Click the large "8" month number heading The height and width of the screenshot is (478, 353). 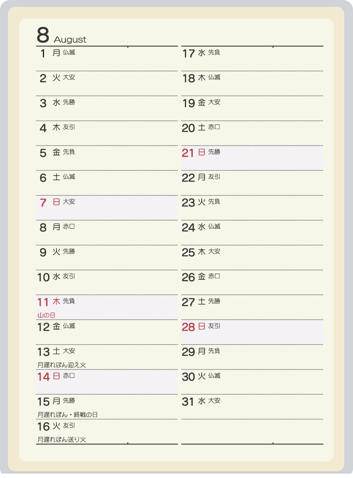(x=43, y=35)
